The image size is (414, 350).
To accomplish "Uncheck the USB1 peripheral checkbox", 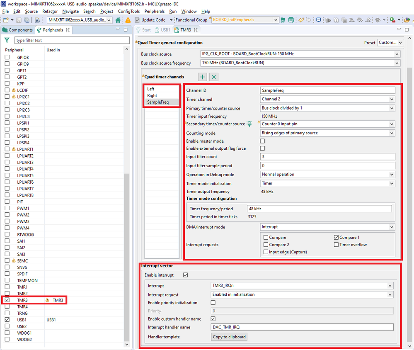I will click(7, 320).
